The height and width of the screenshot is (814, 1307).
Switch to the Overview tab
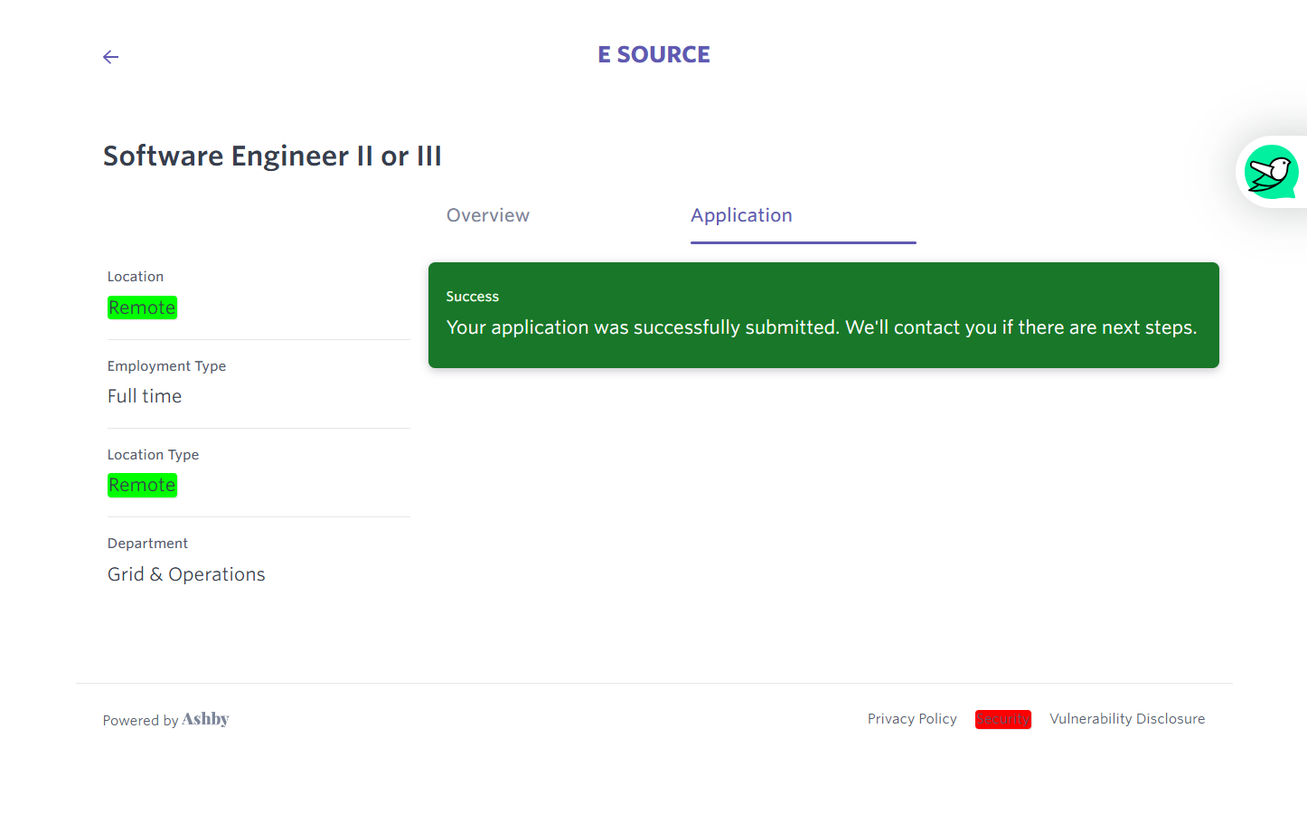pos(487,215)
